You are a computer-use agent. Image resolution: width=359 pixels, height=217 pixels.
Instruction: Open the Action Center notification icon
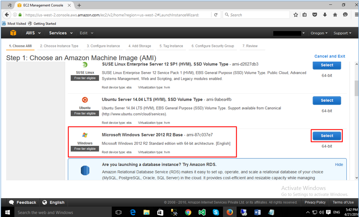328,212
